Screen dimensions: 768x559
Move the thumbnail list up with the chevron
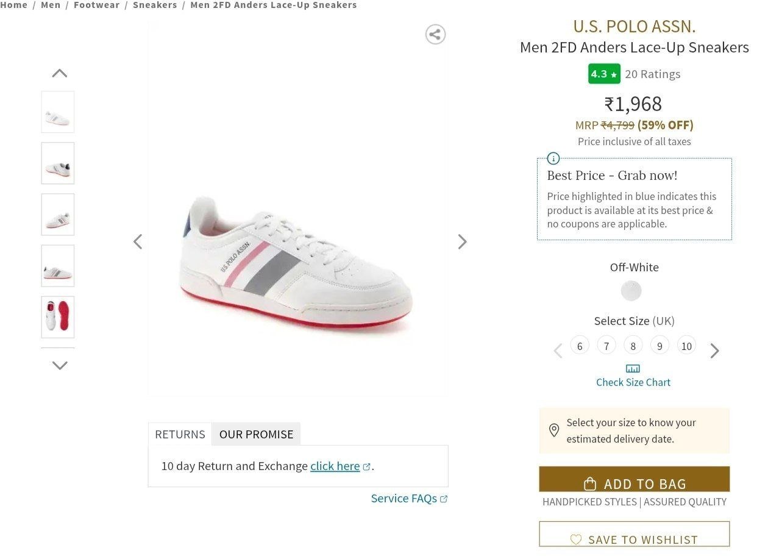click(60, 73)
